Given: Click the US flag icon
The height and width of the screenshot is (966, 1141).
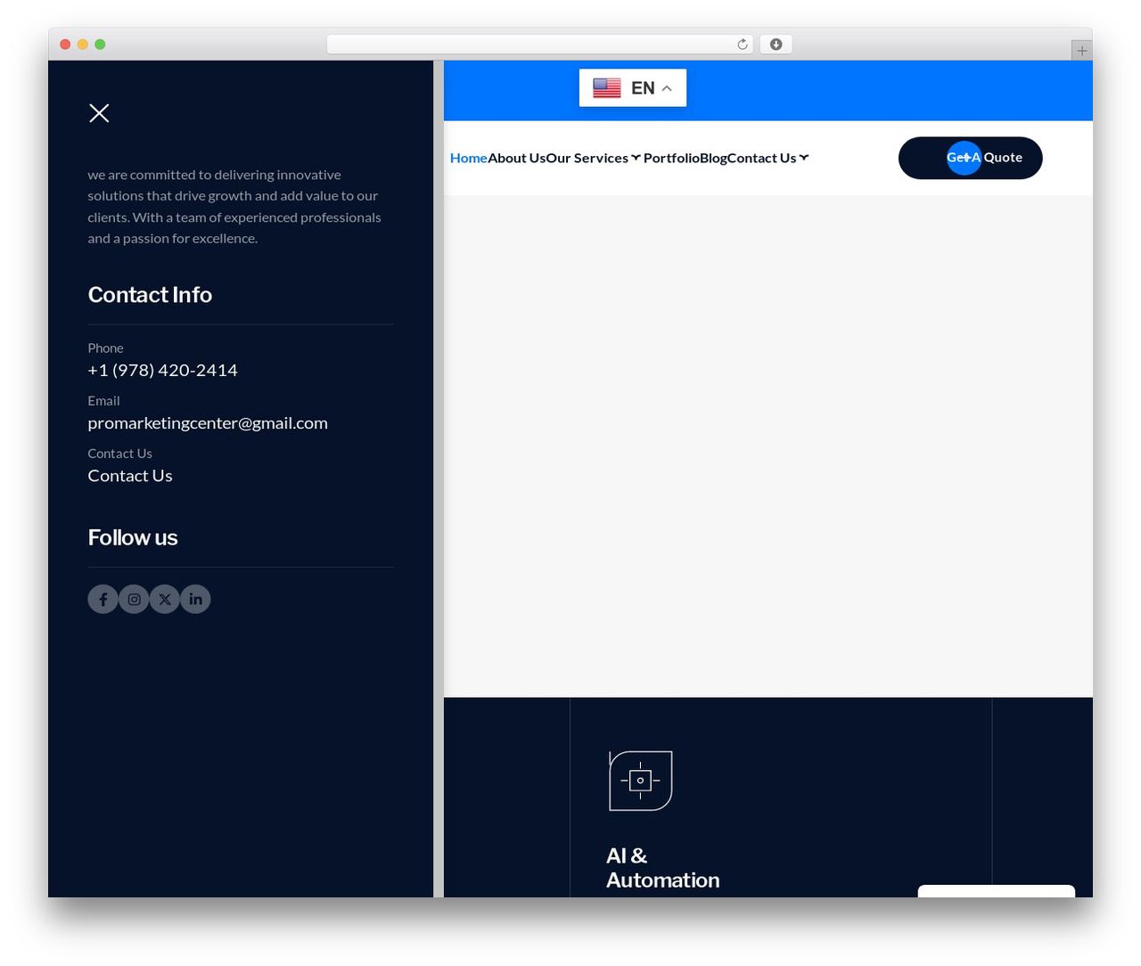Looking at the screenshot, I should (607, 87).
